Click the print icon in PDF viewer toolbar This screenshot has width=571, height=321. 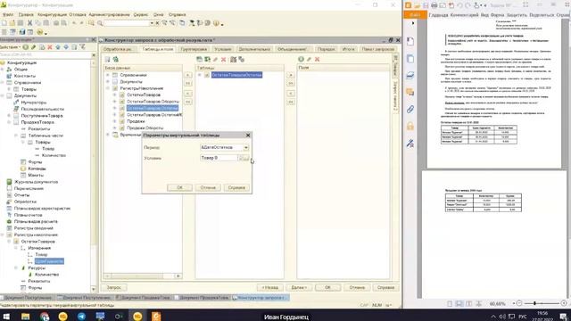[434, 5]
